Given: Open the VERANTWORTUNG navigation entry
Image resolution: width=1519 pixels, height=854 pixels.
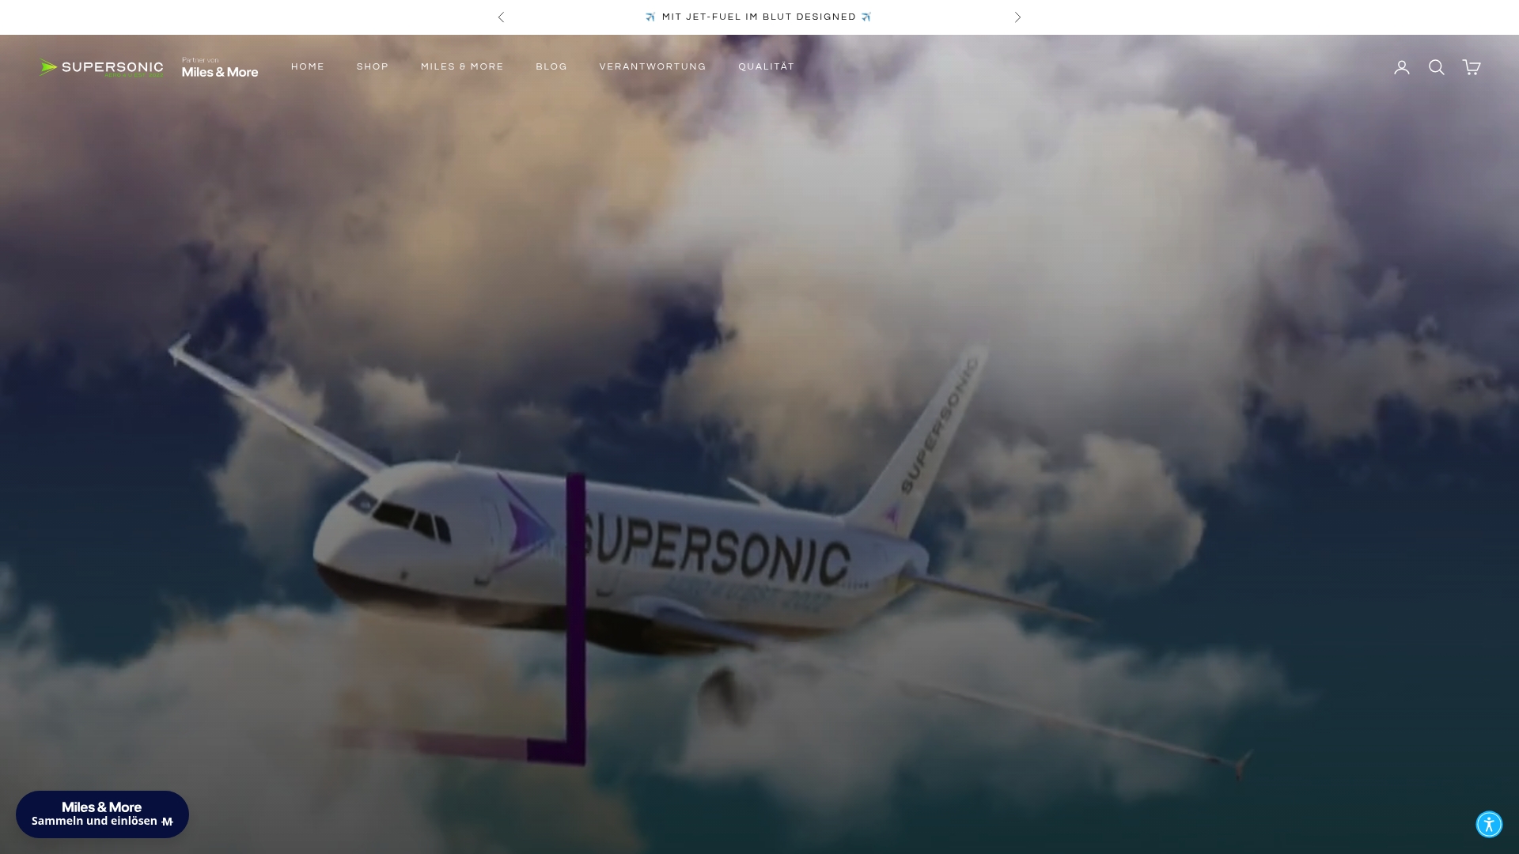Looking at the screenshot, I should pos(653,66).
